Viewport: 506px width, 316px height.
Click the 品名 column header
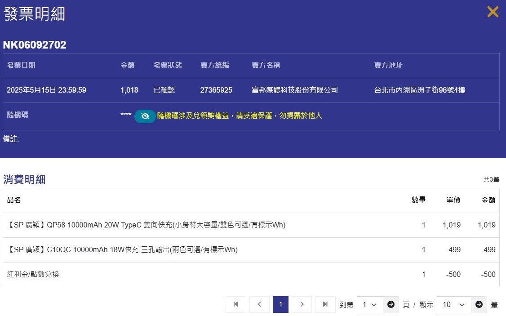[x=14, y=200]
